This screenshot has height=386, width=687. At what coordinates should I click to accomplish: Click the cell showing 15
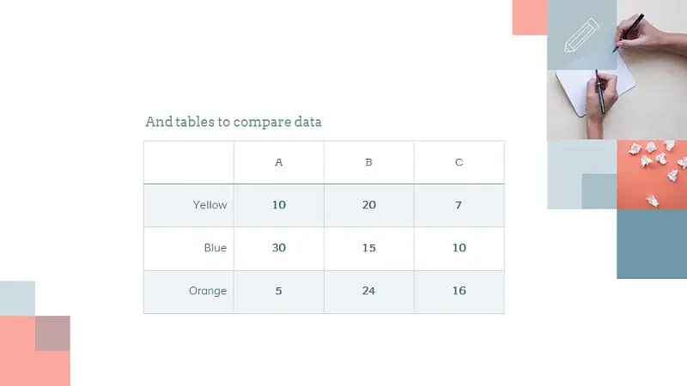(369, 248)
